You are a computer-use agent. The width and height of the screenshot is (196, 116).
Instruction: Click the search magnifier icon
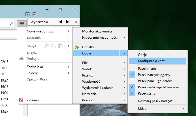(12, 23)
